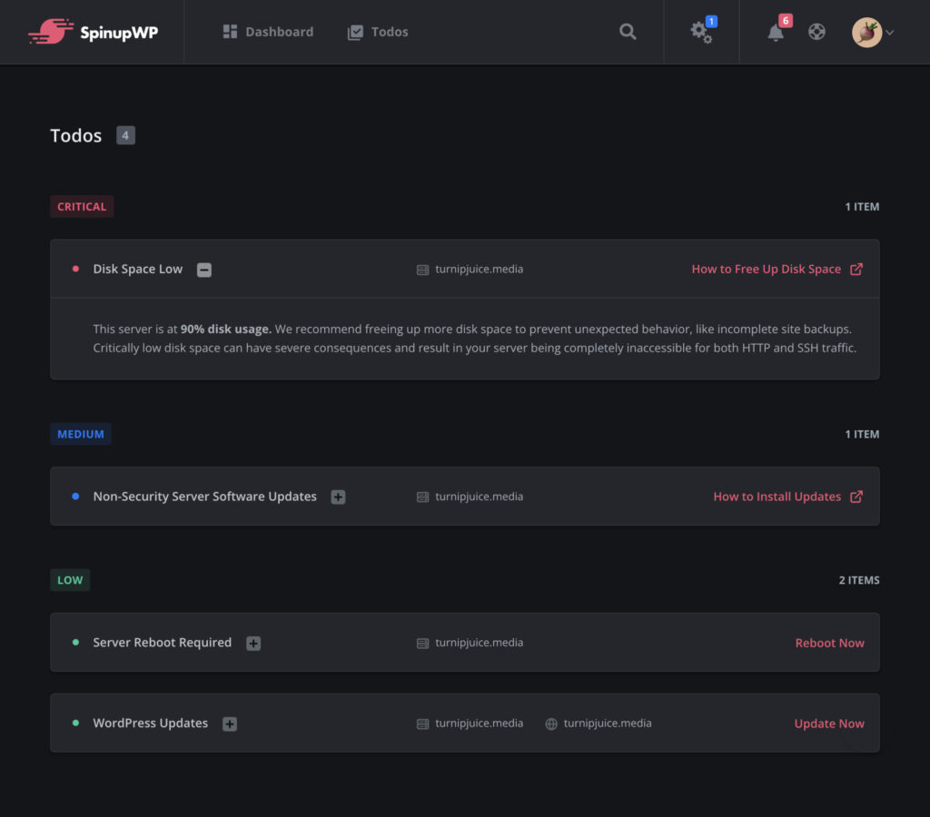Navigate to the Dashboard
The height and width of the screenshot is (817, 930).
268,31
